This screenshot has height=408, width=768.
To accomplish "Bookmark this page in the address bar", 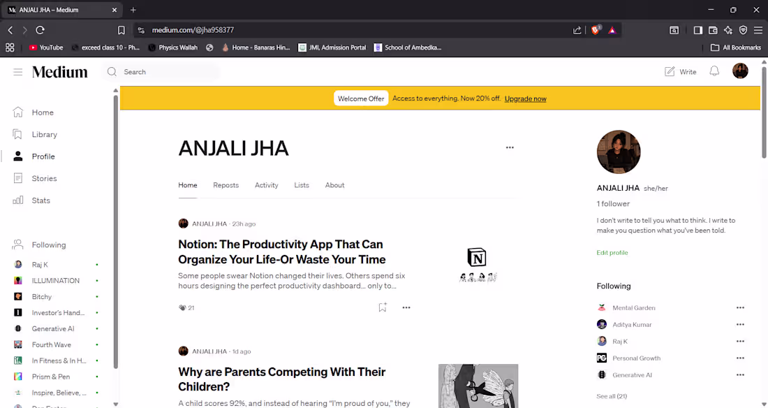I will click(x=121, y=30).
